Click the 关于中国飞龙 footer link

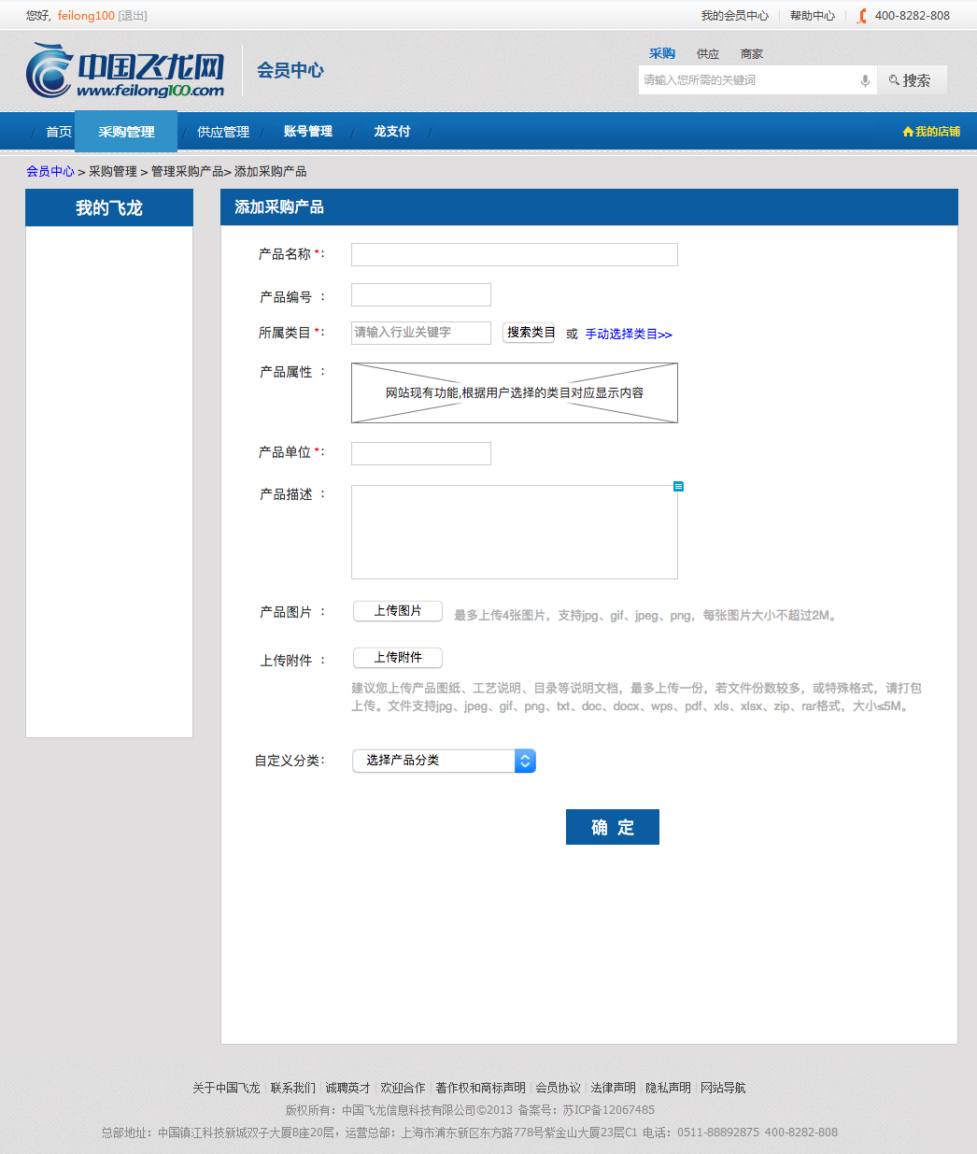(226, 1089)
